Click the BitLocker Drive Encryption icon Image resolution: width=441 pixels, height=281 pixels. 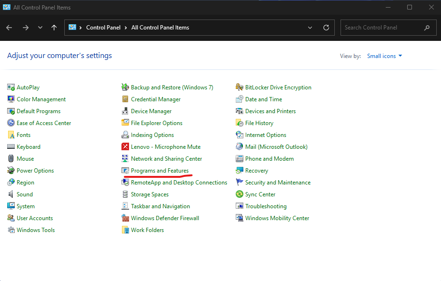(240, 87)
